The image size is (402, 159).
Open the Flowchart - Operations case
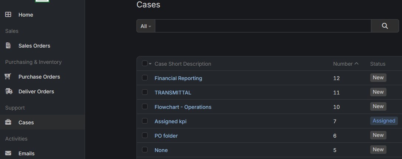[183, 107]
